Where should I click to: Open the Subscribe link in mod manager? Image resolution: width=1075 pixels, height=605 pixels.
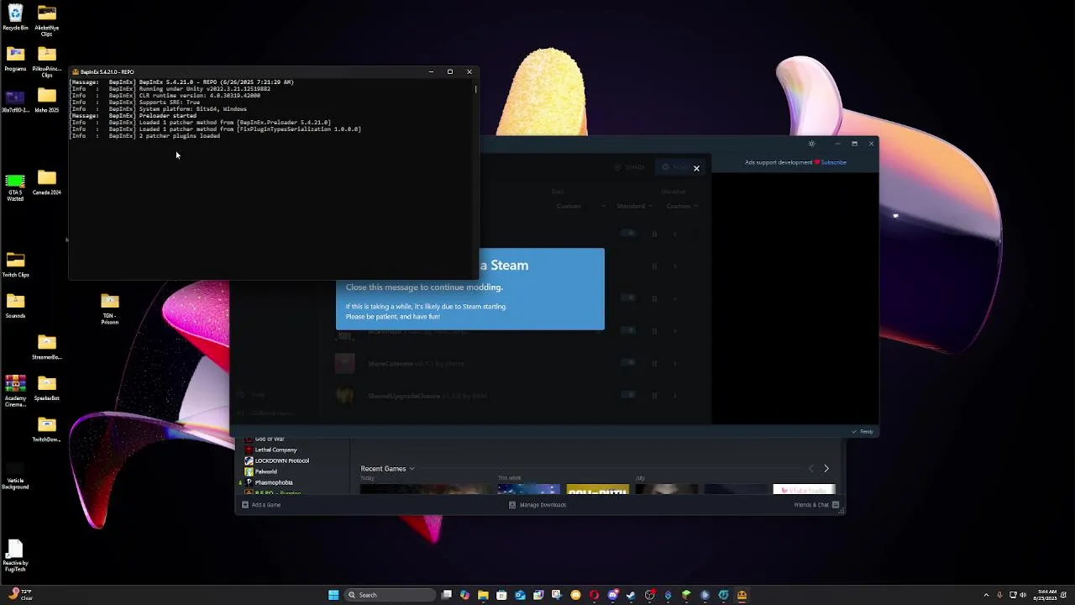tap(834, 162)
